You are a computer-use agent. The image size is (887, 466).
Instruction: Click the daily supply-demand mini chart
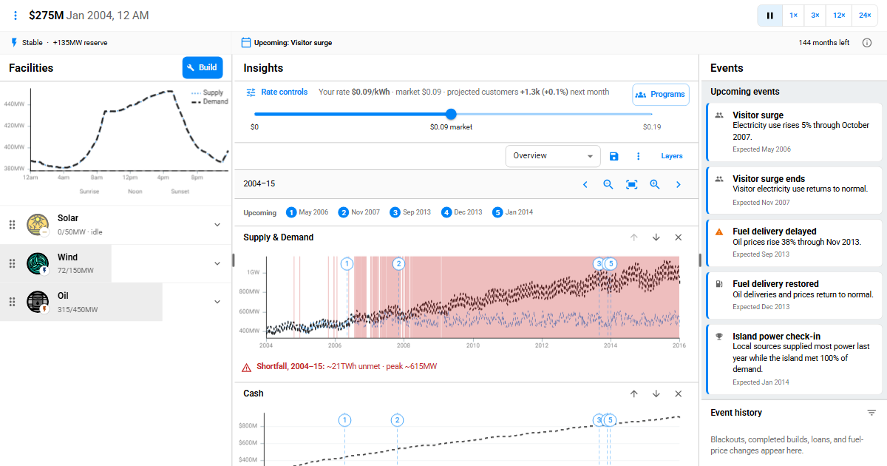(x=116, y=141)
